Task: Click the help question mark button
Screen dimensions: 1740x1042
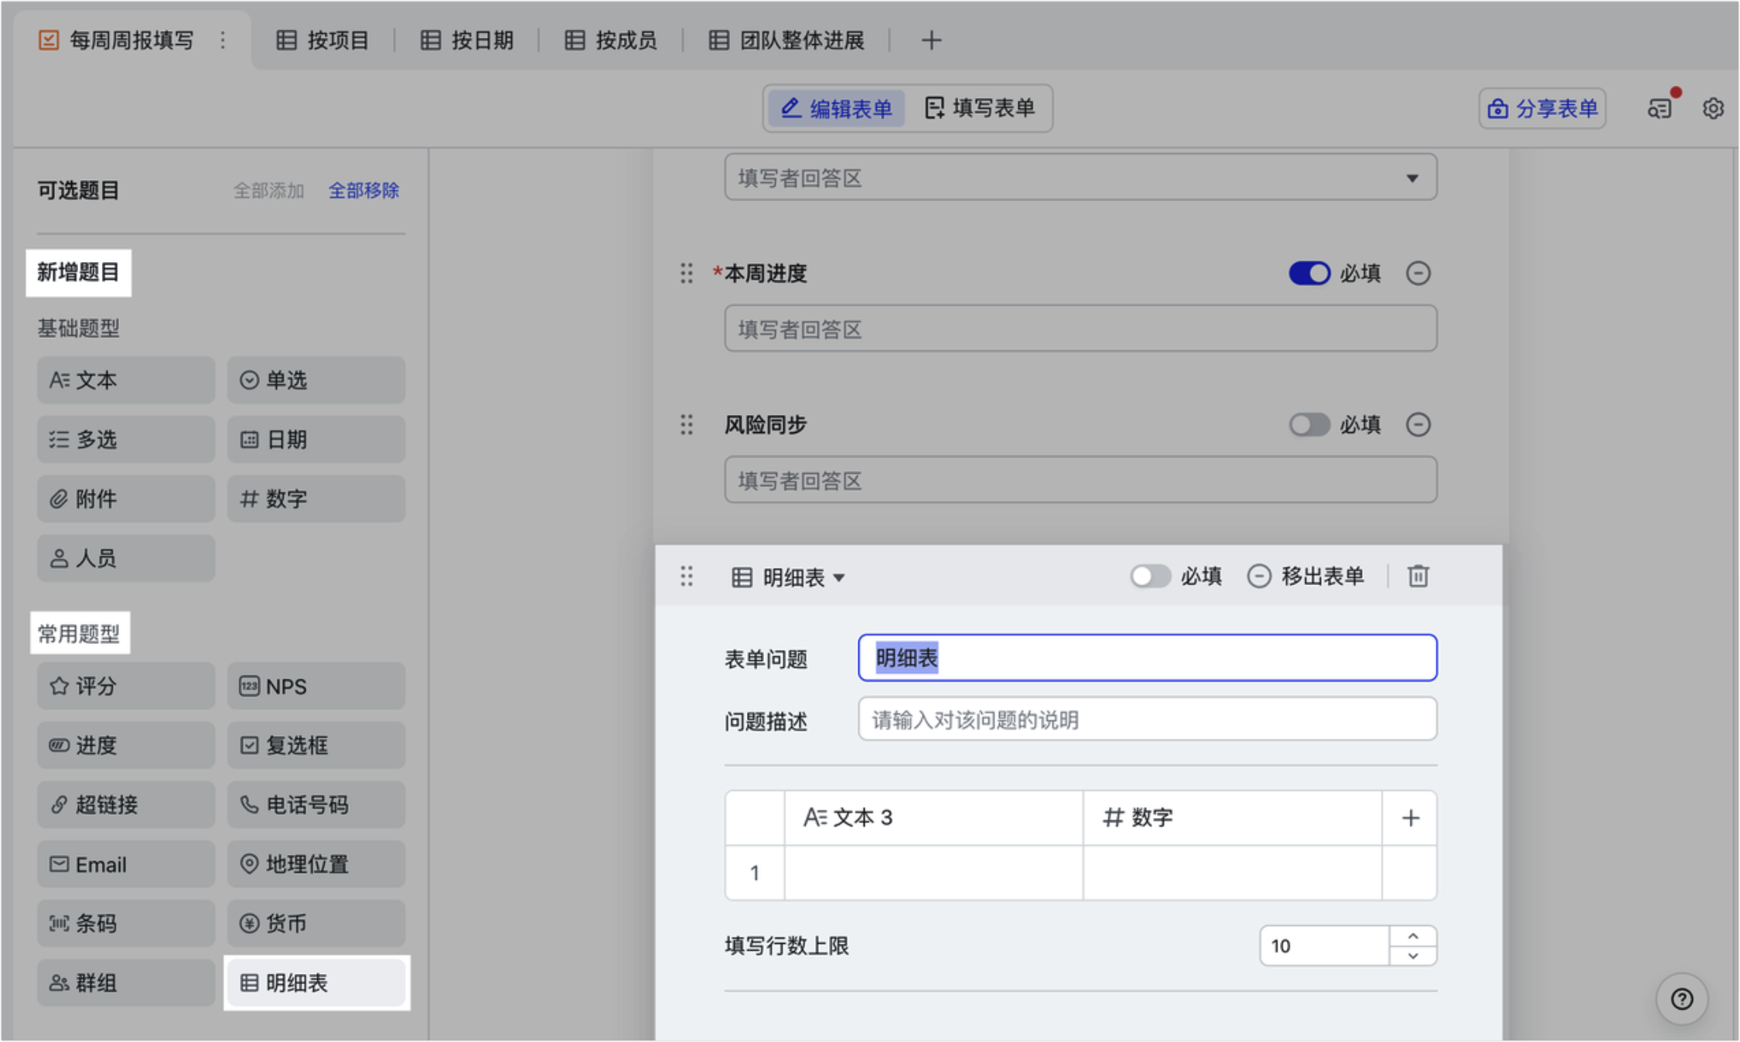Action: pos(1681,999)
